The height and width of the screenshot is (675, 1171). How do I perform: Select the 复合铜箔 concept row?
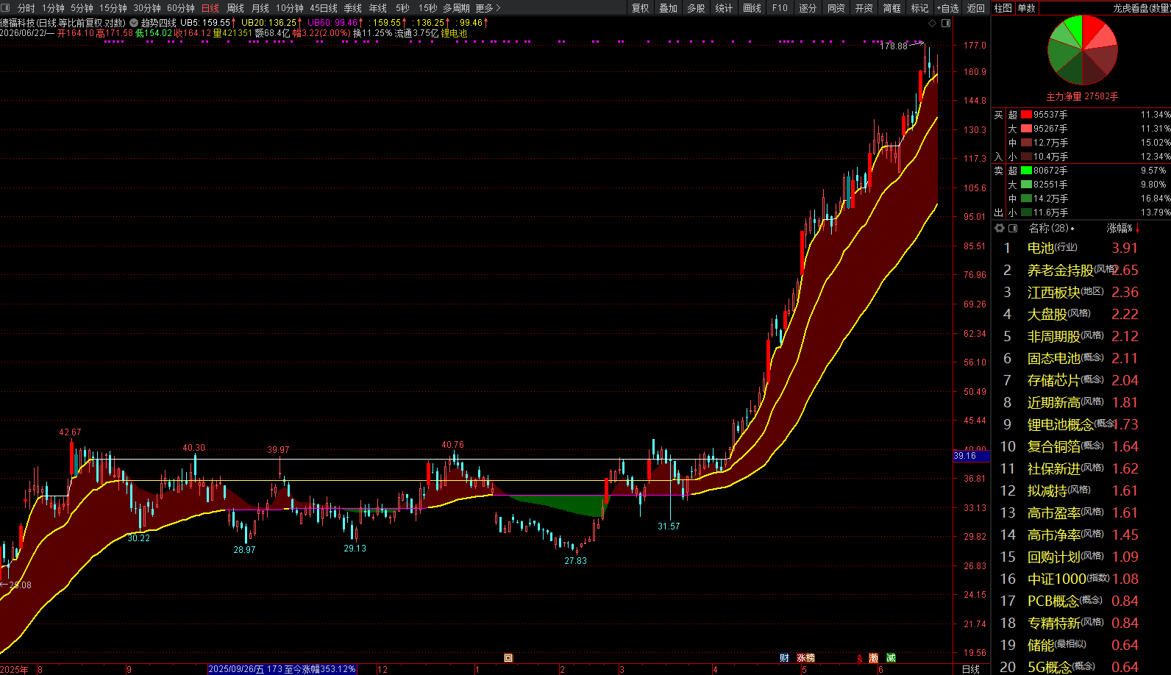(1081, 446)
